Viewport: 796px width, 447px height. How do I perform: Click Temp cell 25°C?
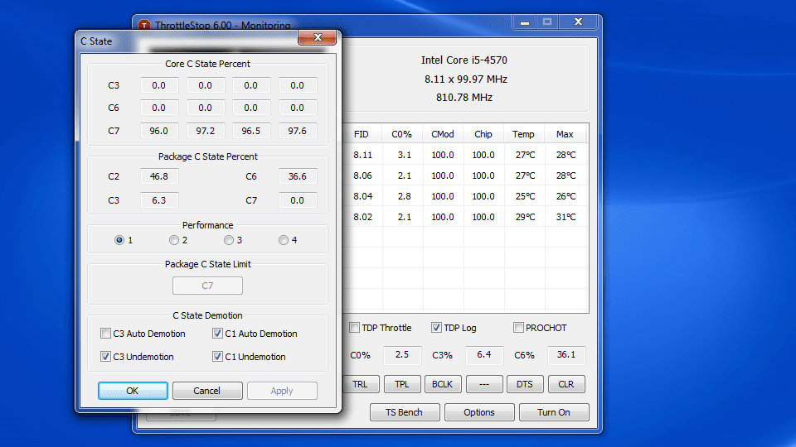(x=525, y=196)
